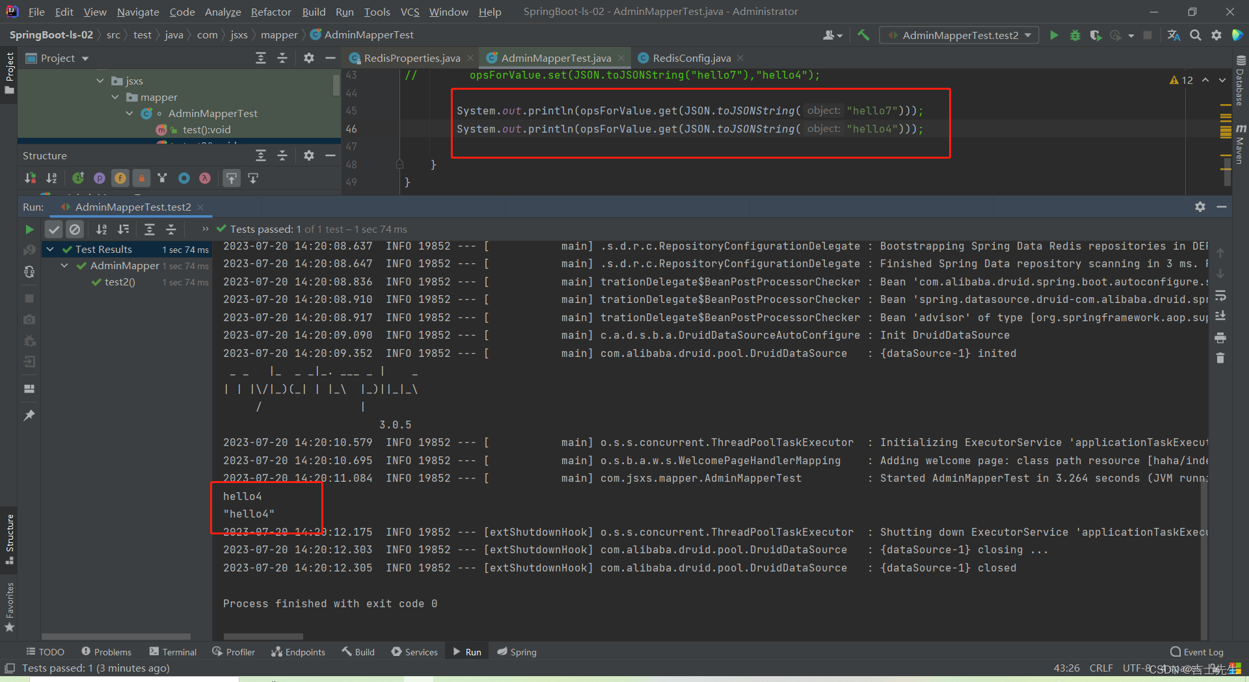Toggle Show Ignored tests button
The height and width of the screenshot is (682, 1249).
75,230
